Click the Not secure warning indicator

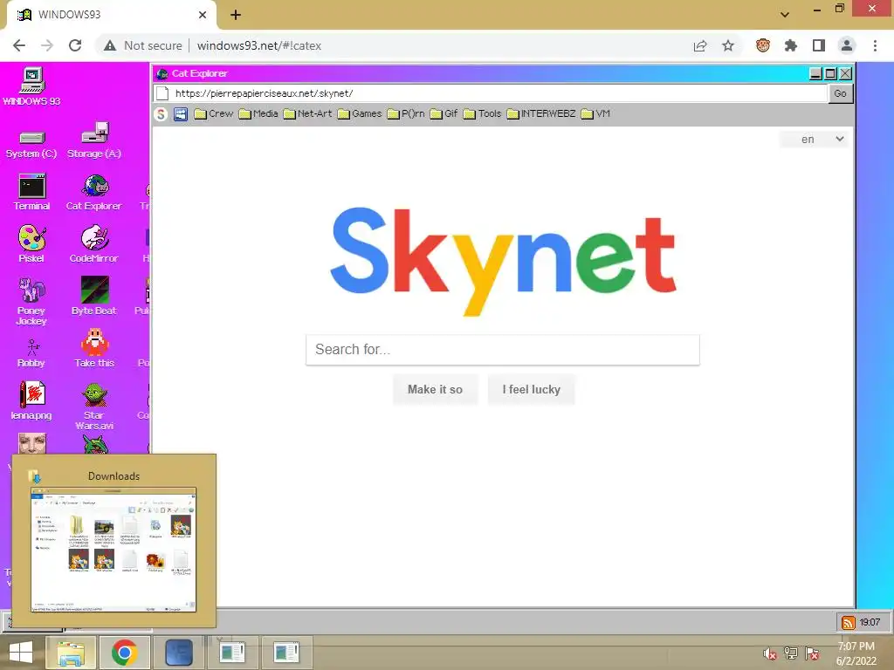142,45
